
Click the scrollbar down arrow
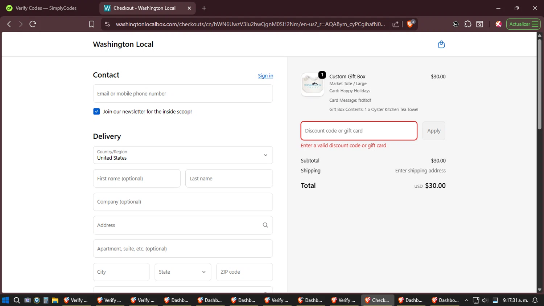click(x=540, y=290)
